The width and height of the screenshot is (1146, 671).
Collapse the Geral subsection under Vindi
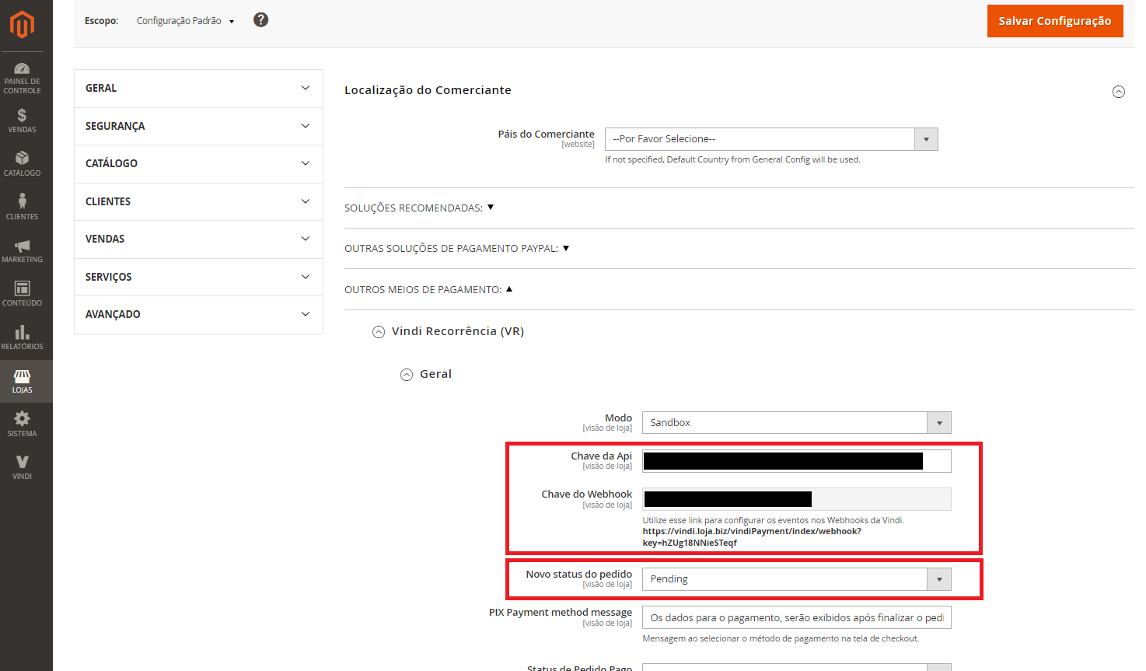[407, 375]
